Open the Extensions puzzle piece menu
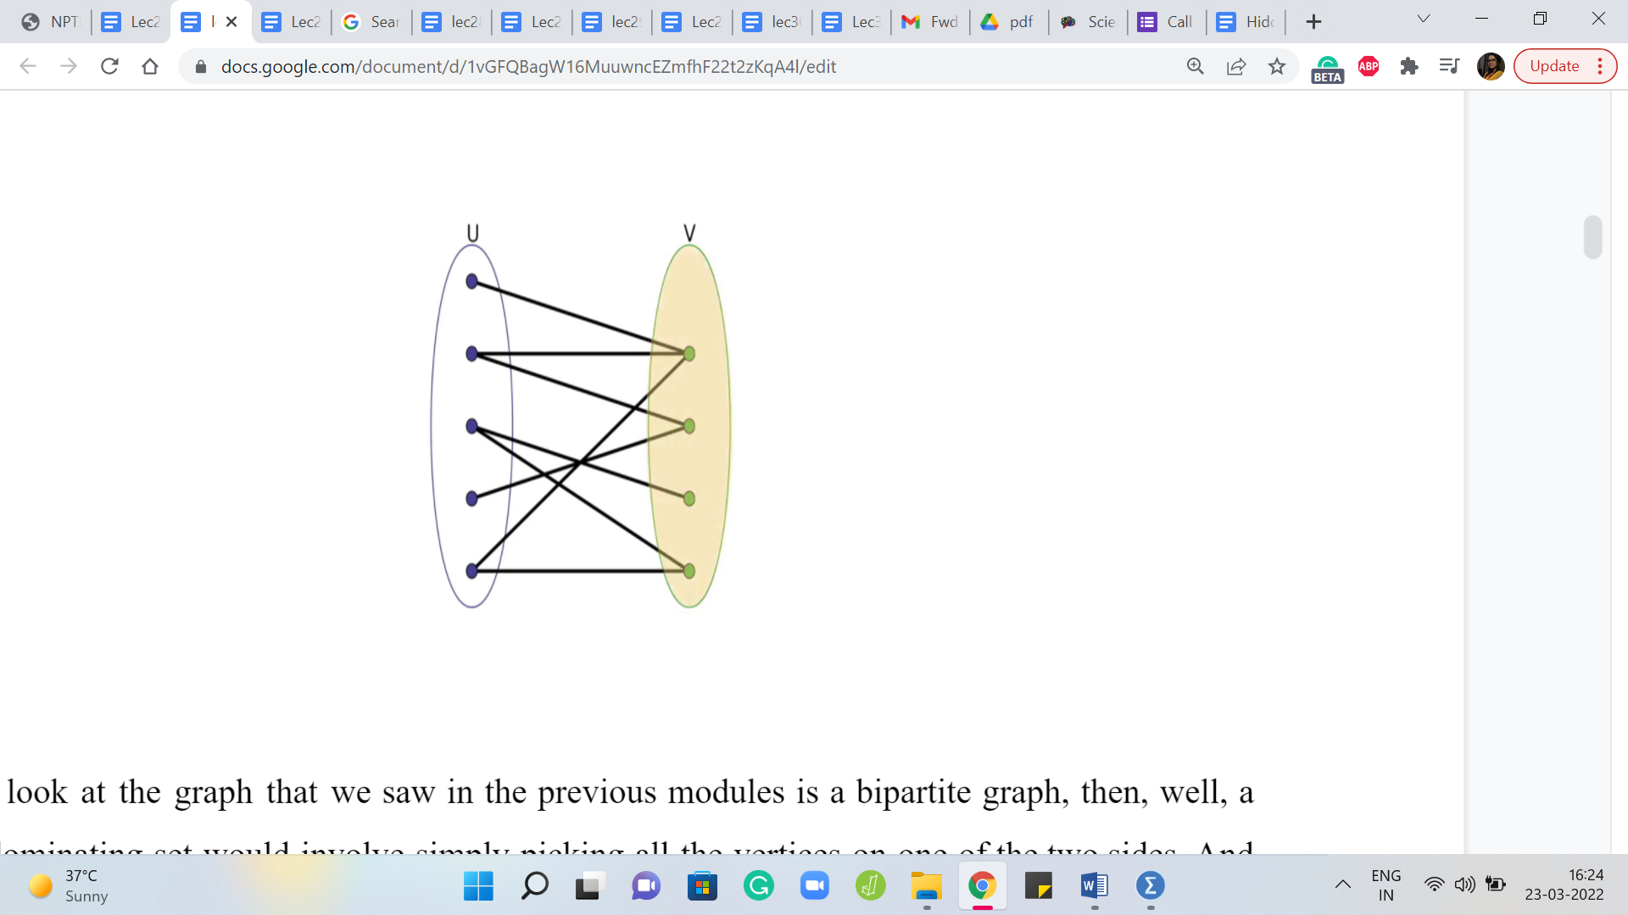Screen dimensions: 1628x915 pyautogui.click(x=1408, y=66)
